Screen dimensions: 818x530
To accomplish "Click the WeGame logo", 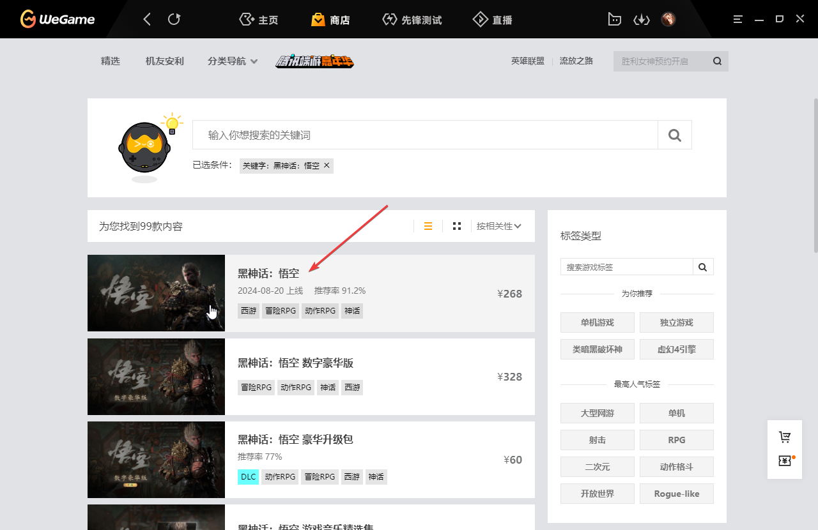I will coord(58,19).
